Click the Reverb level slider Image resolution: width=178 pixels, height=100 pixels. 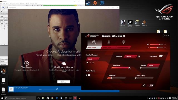[x=149, y=68]
